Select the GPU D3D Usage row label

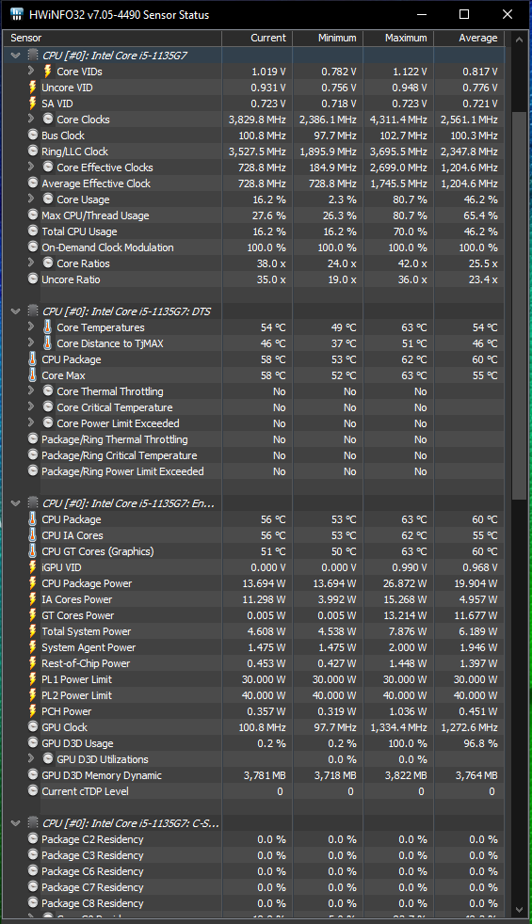point(77,743)
